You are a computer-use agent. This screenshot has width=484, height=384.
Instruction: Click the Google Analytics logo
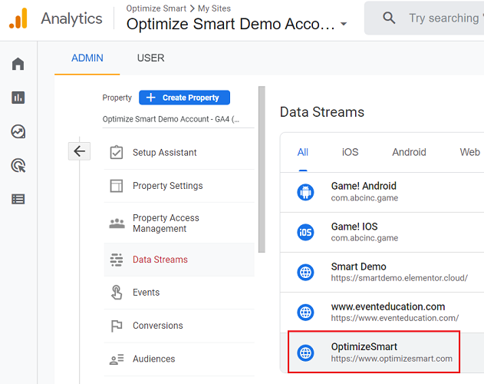point(18,18)
